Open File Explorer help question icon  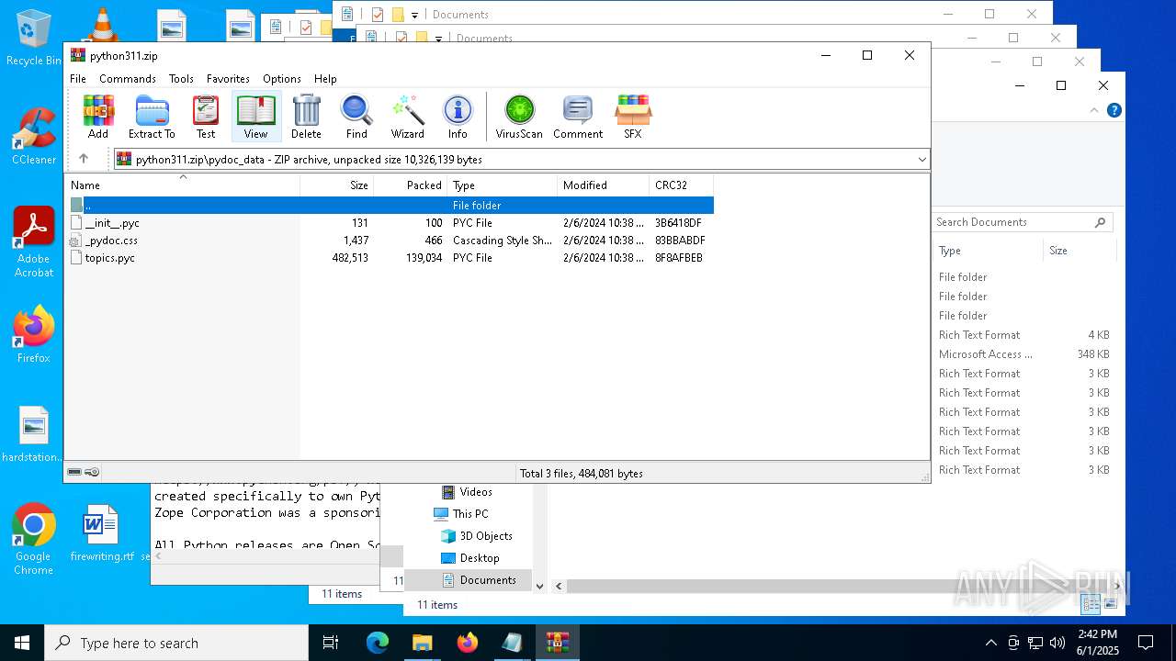[x=1114, y=110]
